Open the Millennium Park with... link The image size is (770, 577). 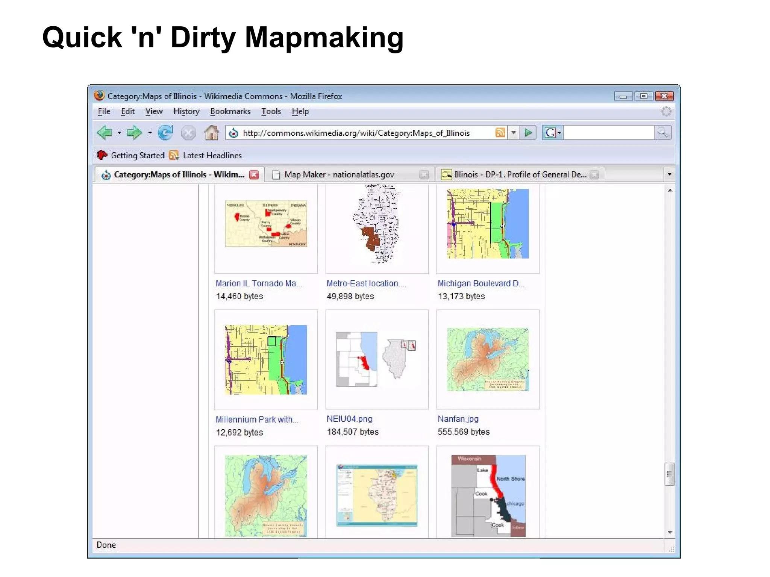coord(257,419)
